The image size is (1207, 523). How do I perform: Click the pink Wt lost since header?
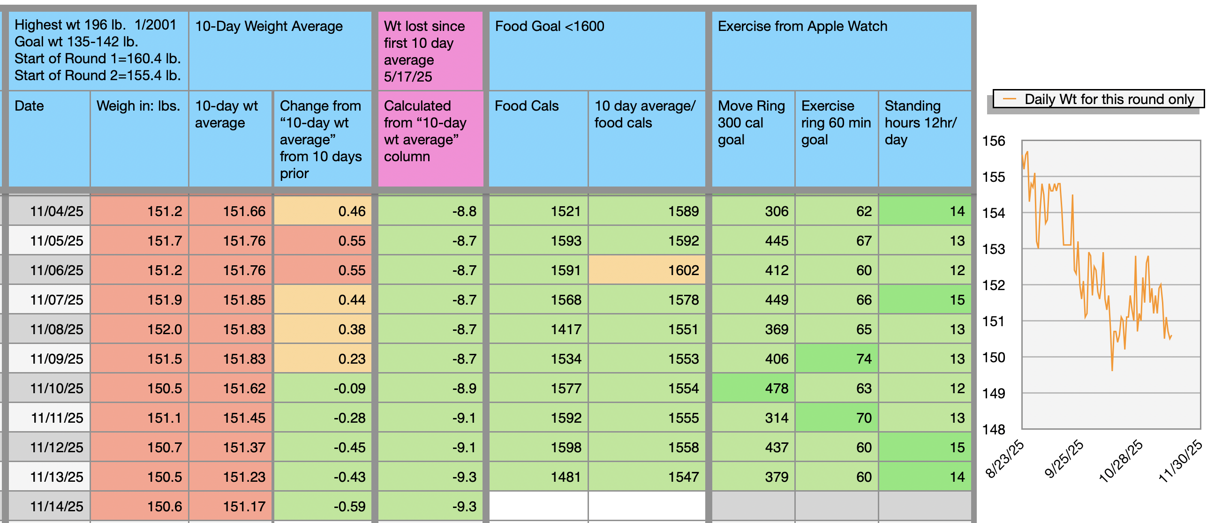pyautogui.click(x=430, y=51)
